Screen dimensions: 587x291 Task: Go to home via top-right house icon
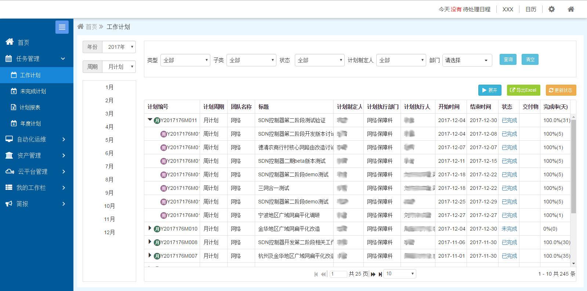coord(571,9)
